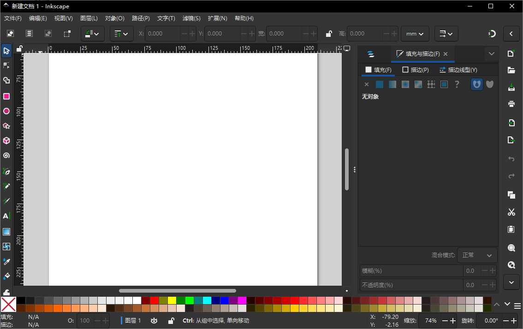Select the Pen Bezier tool
Screen dimensions: 523x329
point(6,172)
